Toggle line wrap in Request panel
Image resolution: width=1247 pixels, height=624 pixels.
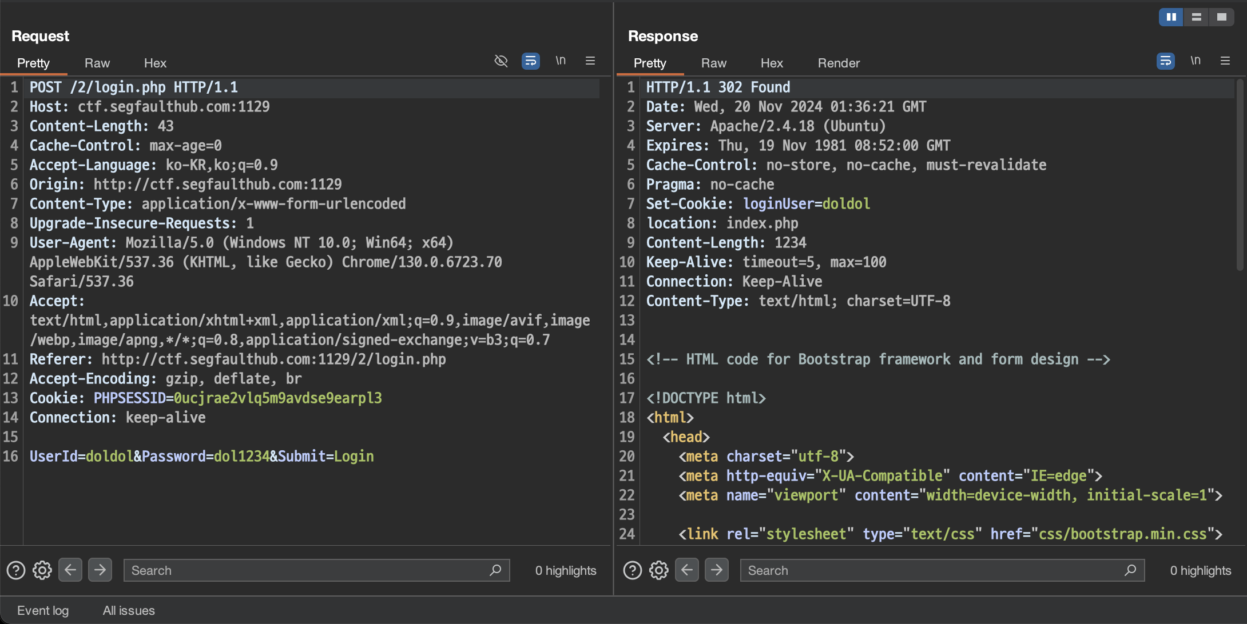[x=530, y=61]
